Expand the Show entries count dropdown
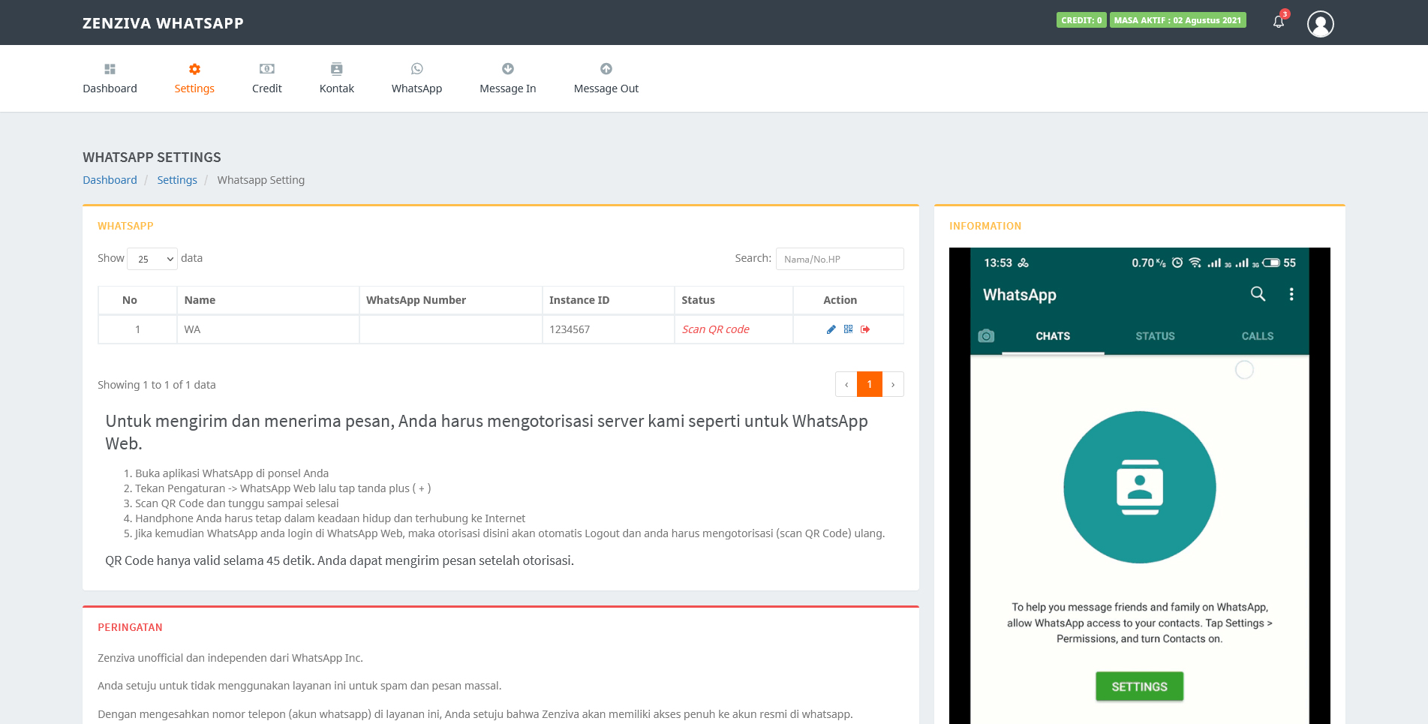1428x724 pixels. click(x=152, y=259)
